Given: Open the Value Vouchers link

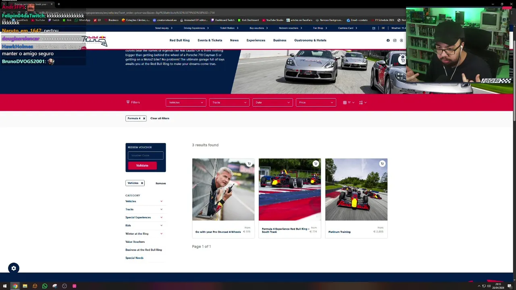Looking at the screenshot, I should tap(135, 242).
